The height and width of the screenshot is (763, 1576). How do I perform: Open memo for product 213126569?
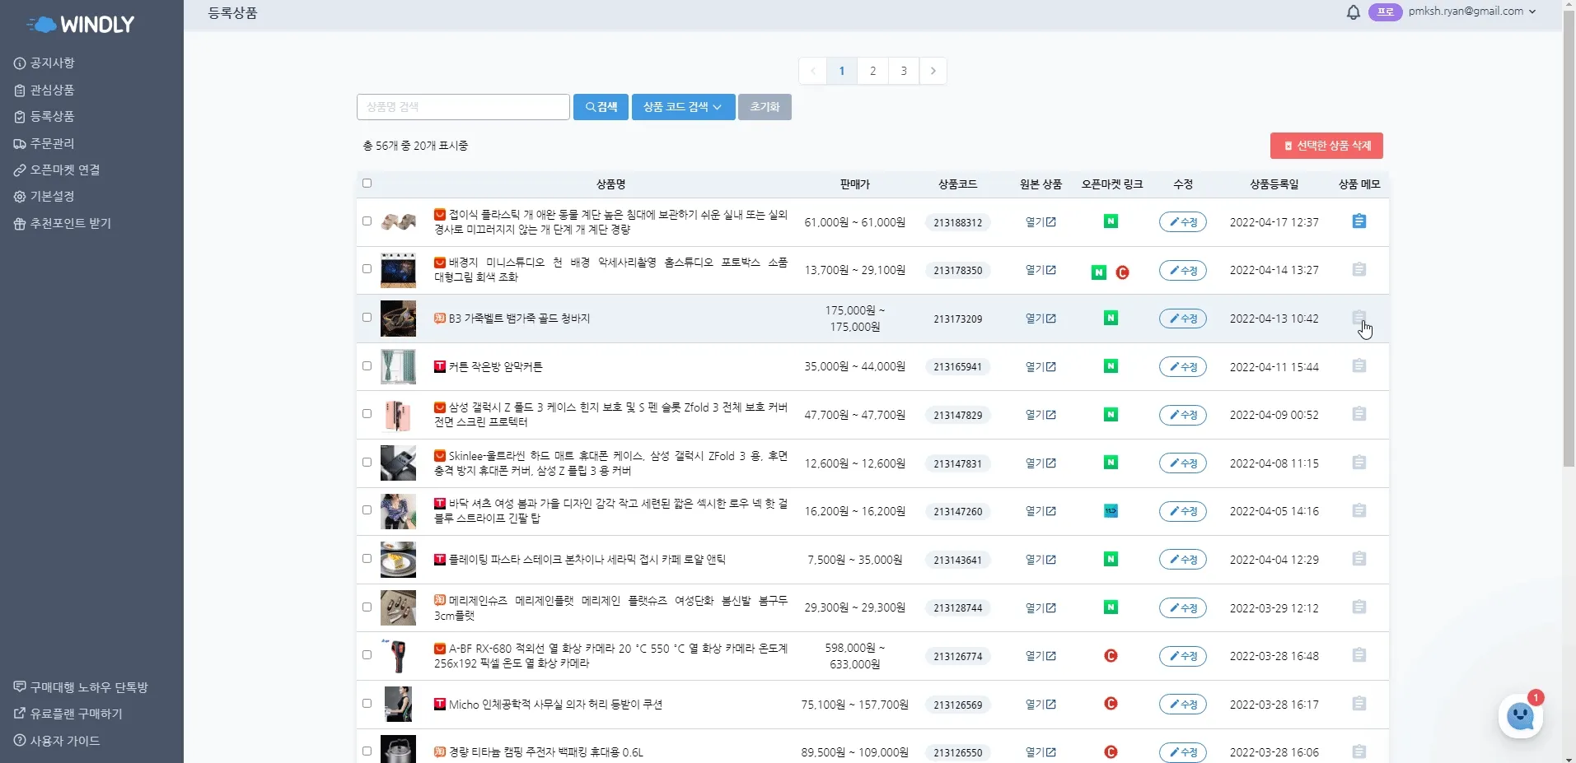point(1359,704)
